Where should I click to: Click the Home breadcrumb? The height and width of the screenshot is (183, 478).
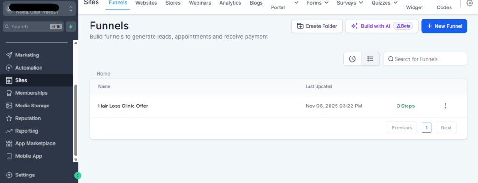103,73
